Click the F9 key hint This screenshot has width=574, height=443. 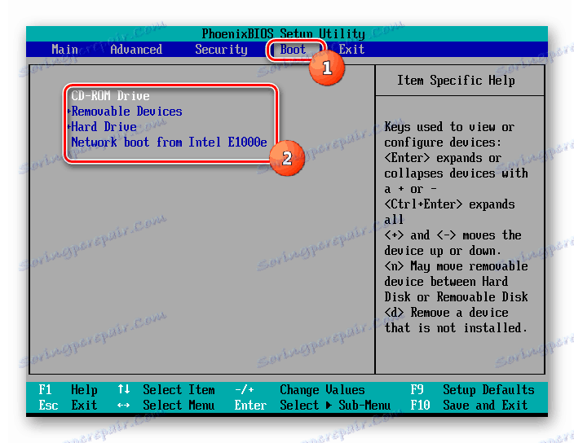[x=417, y=389]
